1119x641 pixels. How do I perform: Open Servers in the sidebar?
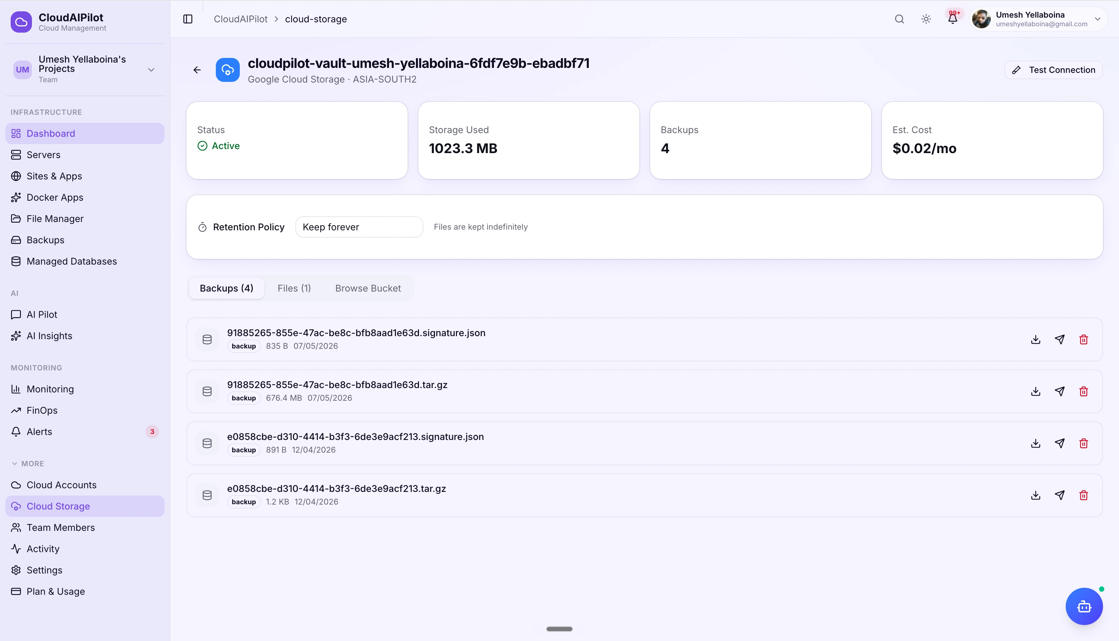click(85, 154)
